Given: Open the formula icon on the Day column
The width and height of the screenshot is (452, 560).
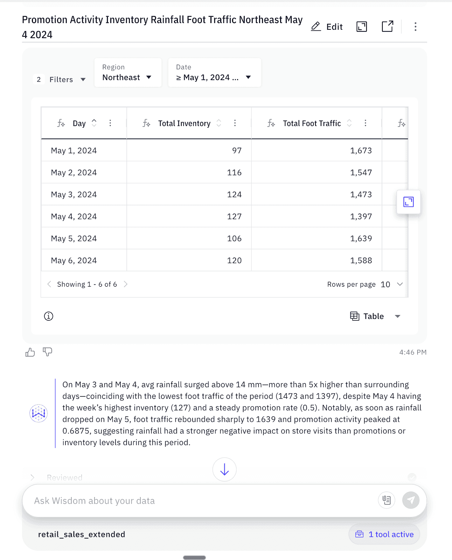Looking at the screenshot, I should coord(61,123).
